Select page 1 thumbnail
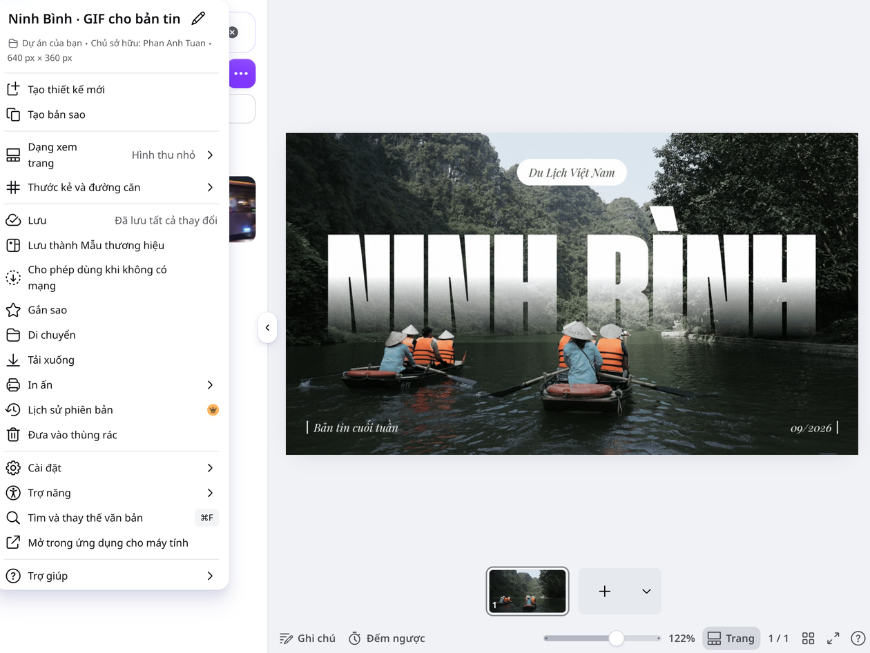 coord(528,591)
